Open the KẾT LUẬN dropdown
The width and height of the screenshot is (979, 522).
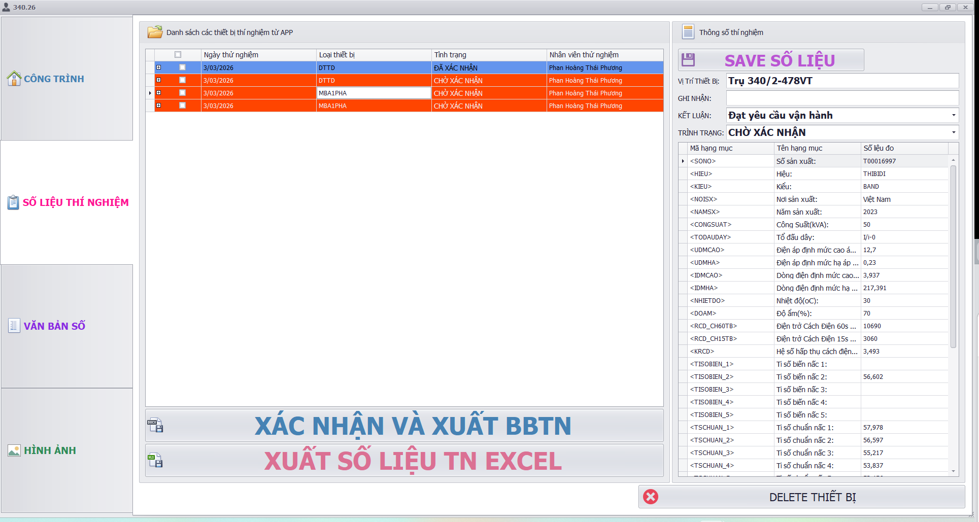coord(953,115)
